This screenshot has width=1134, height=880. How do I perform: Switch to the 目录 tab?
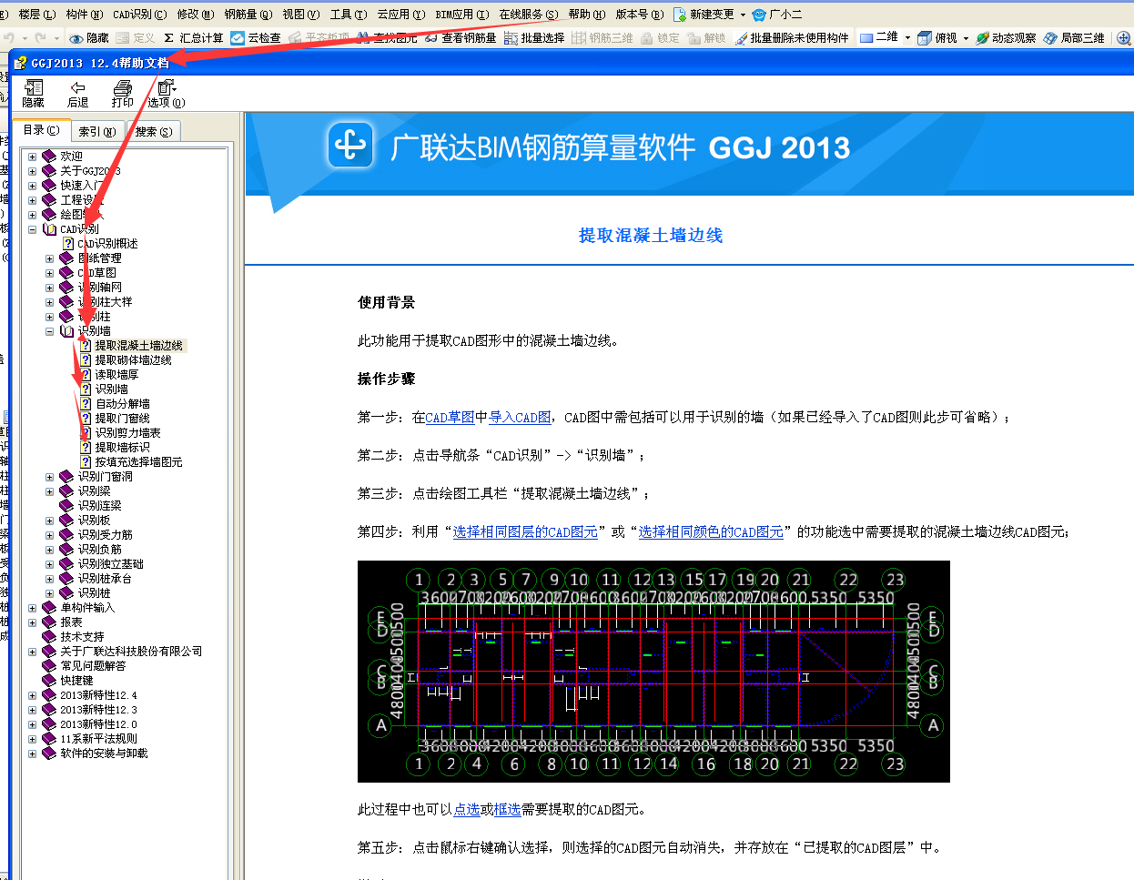41,130
